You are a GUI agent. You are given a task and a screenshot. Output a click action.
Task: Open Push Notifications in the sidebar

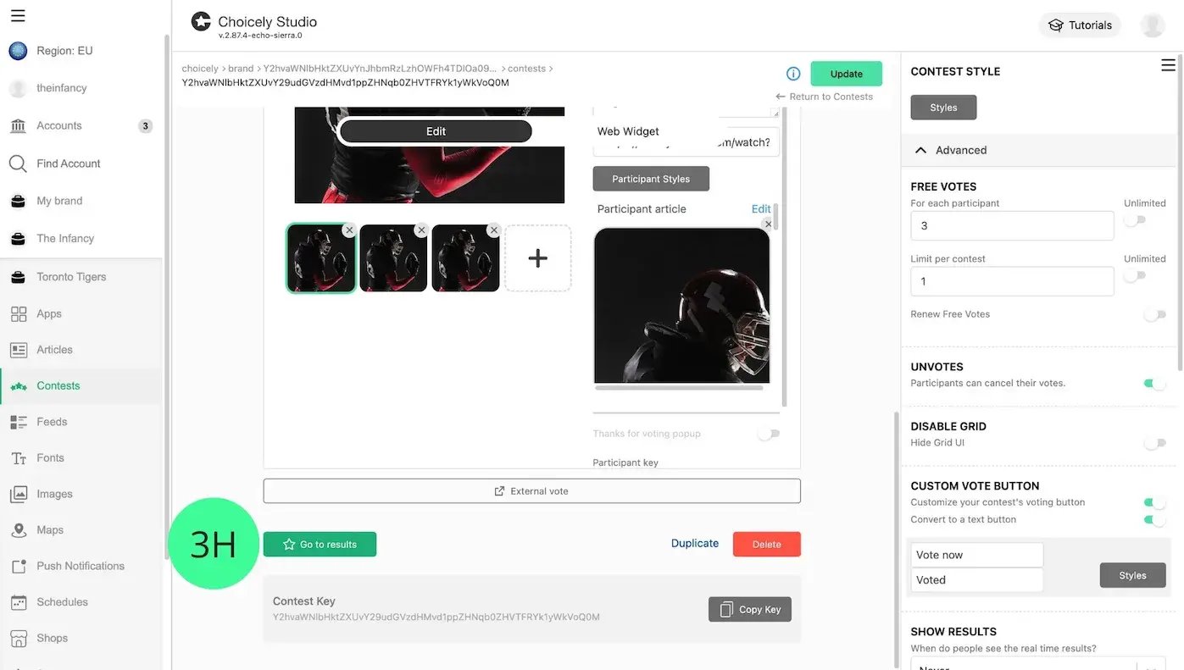point(81,567)
